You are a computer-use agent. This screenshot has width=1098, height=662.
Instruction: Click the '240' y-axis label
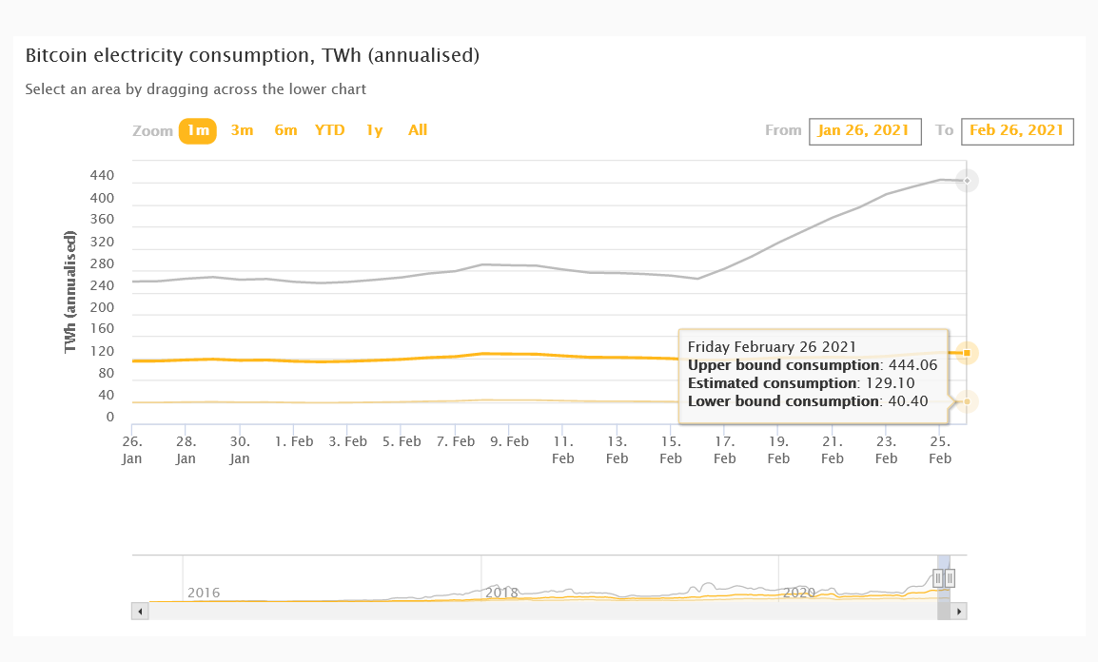(102, 285)
